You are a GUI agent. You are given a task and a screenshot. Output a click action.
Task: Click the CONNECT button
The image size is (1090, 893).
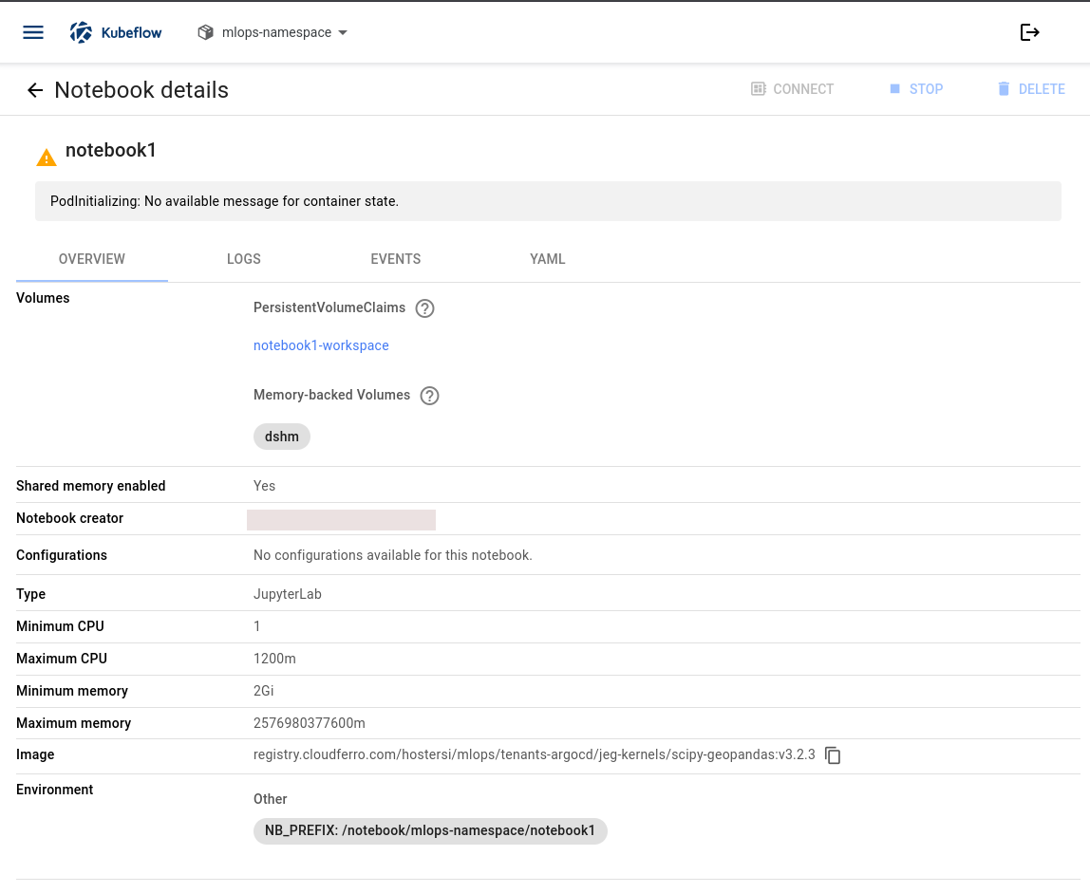[x=793, y=89]
